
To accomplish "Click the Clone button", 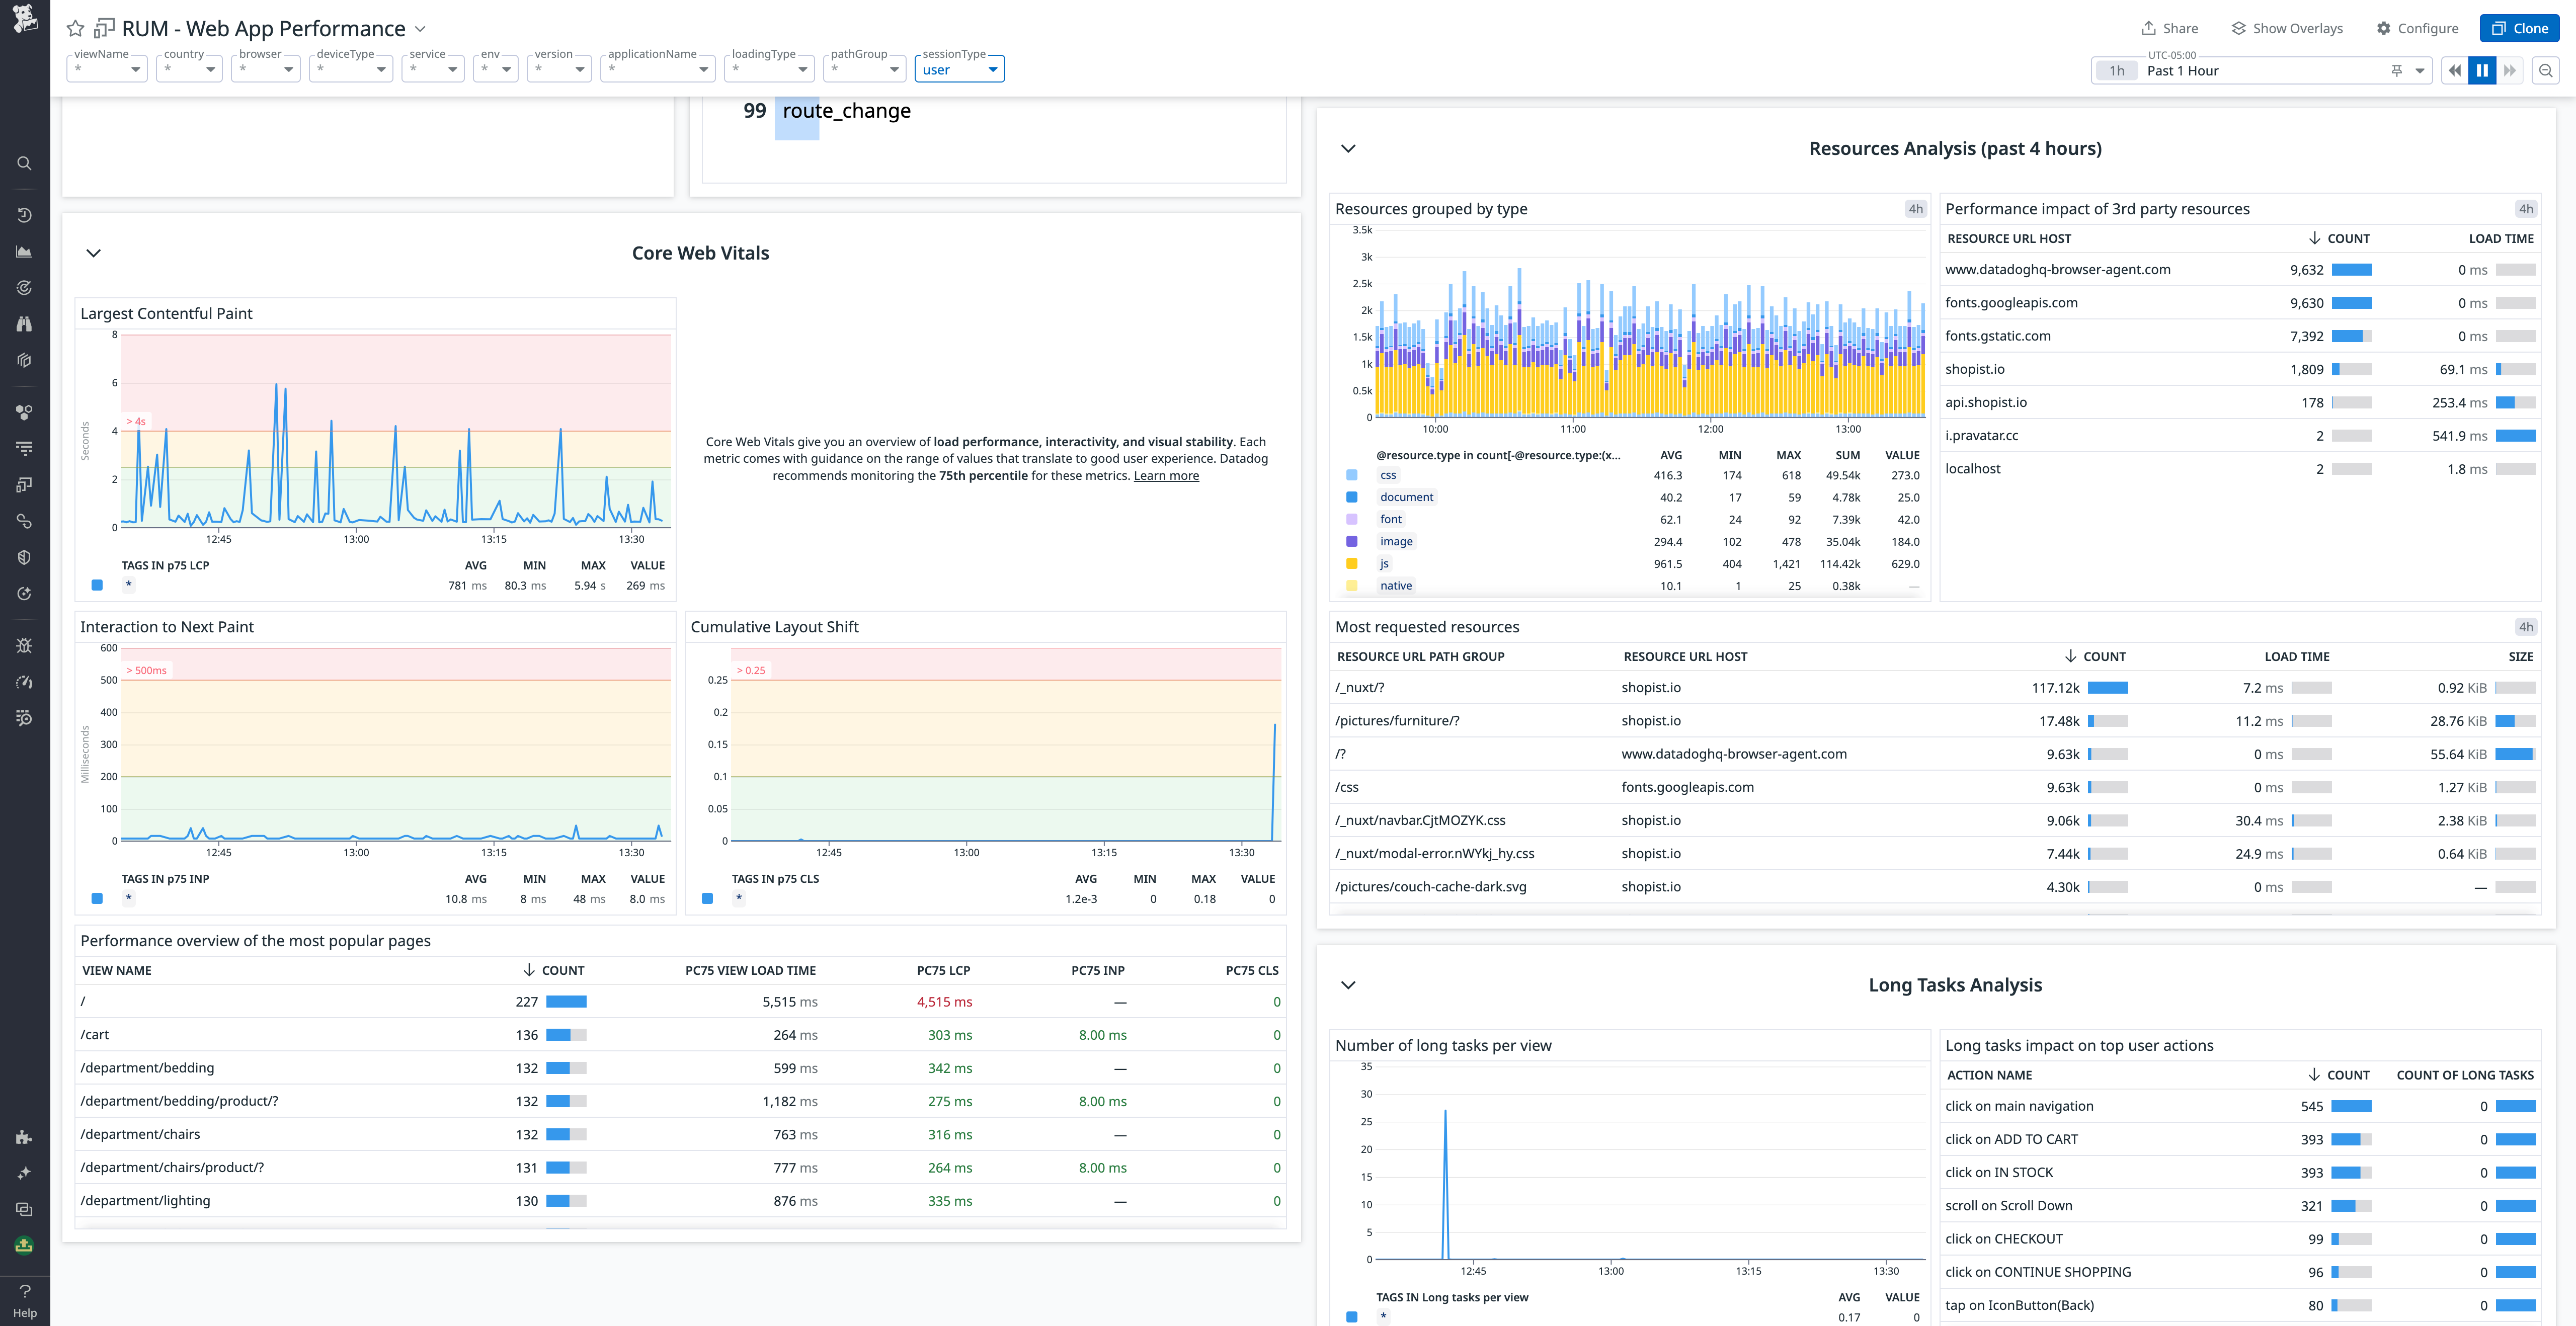I will coord(2519,28).
